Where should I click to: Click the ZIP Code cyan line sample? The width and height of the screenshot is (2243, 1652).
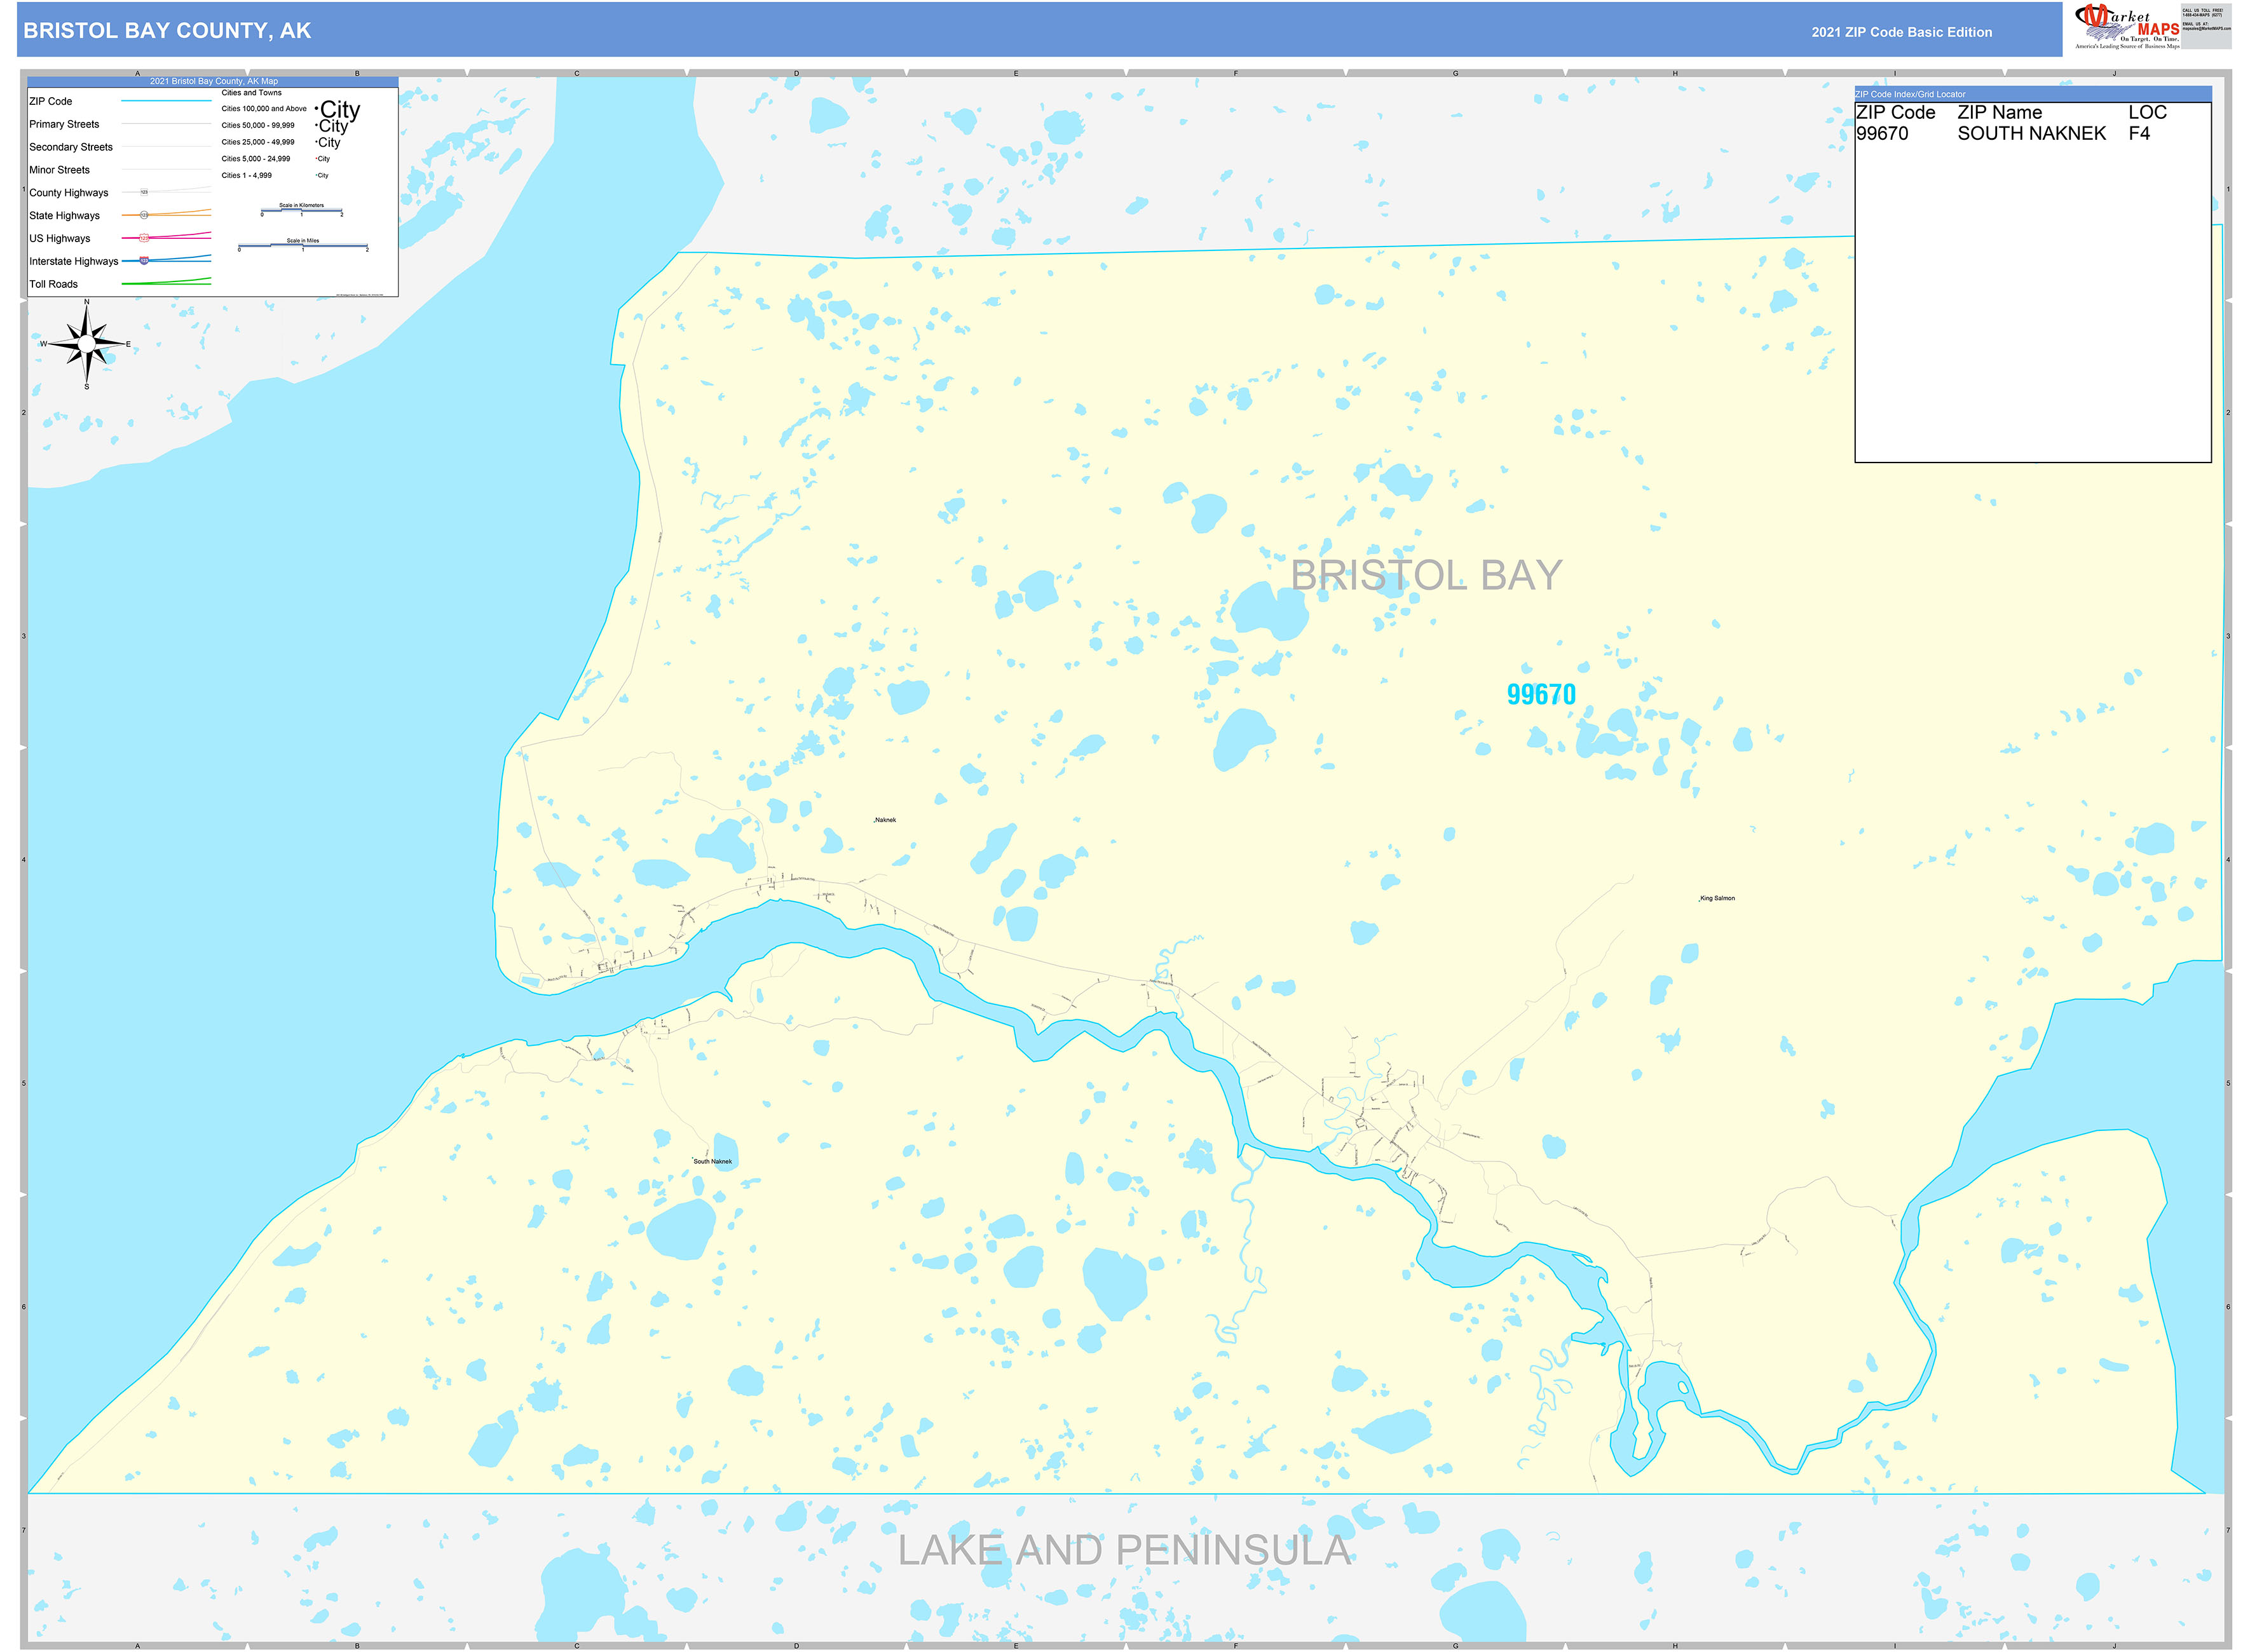166,101
